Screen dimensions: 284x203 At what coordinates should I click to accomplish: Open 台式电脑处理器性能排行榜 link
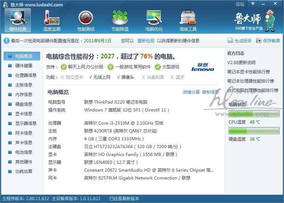coord(253,90)
